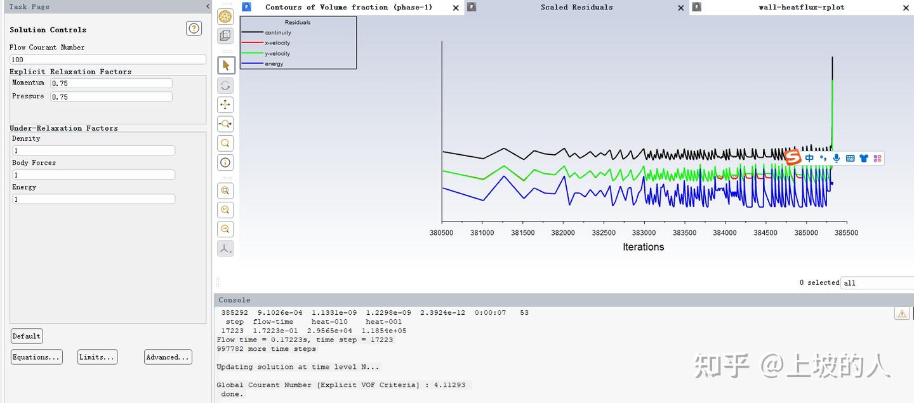Select the pan view tool
This screenshot has width=914, height=403.
(225, 105)
